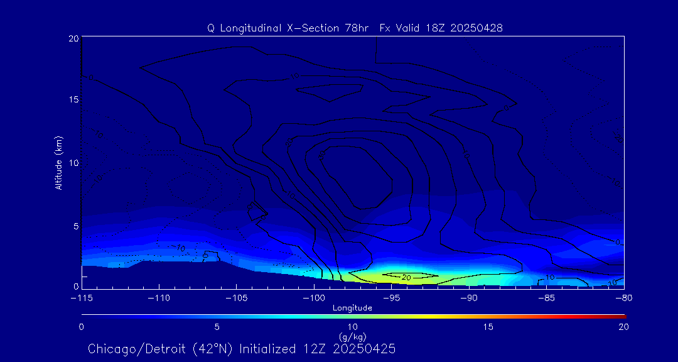Viewport: 678px width, 362px height.
Task: Select the "-95" longitude tick label
Action: [x=391, y=298]
